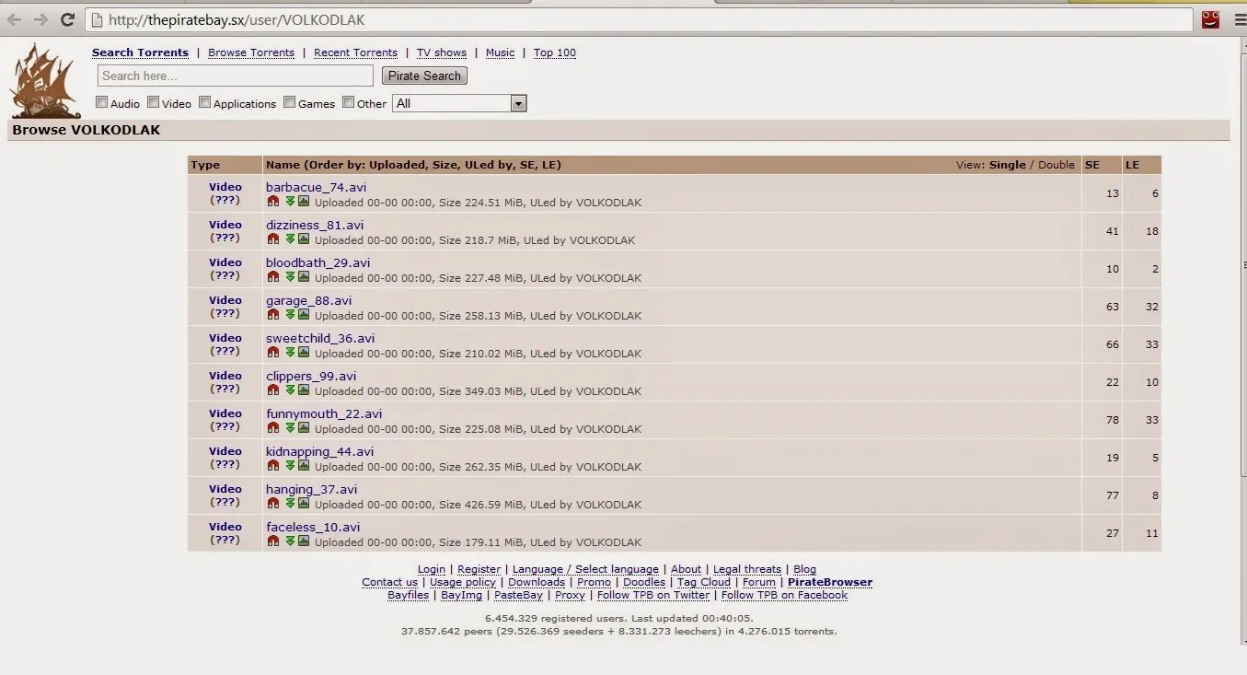The image size is (1247, 675).
Task: Sort torrents by the SE column header
Action: pyautogui.click(x=1092, y=165)
